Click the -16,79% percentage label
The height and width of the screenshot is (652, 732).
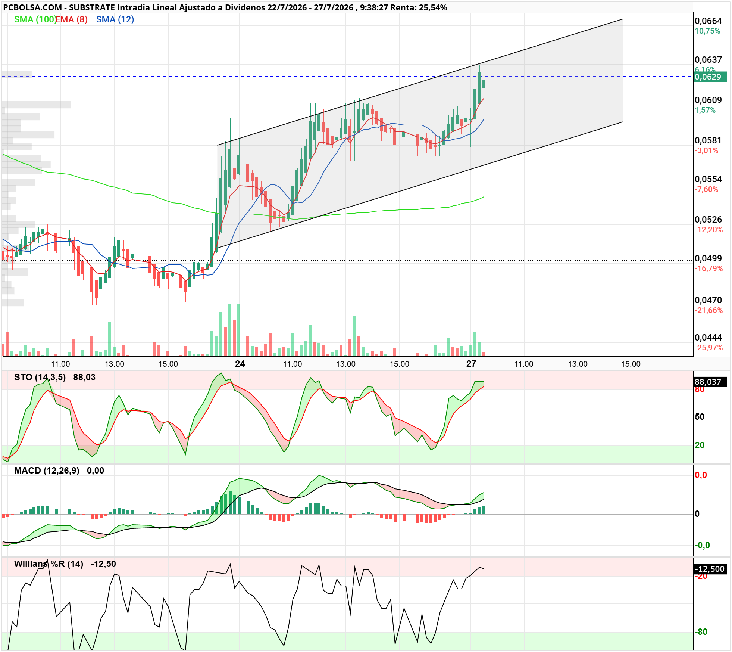pos(708,268)
